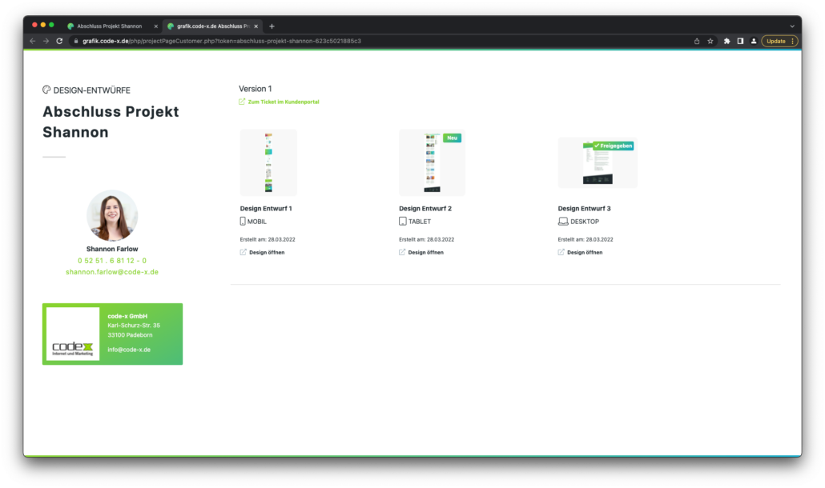Switch to the first Abschluss Projekt Shannon tab
Screen dimensions: 825x488
pos(109,26)
